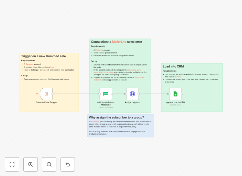The image size is (242, 176).
Task: Zoom out of the workflow canvas
Action: click(49, 164)
